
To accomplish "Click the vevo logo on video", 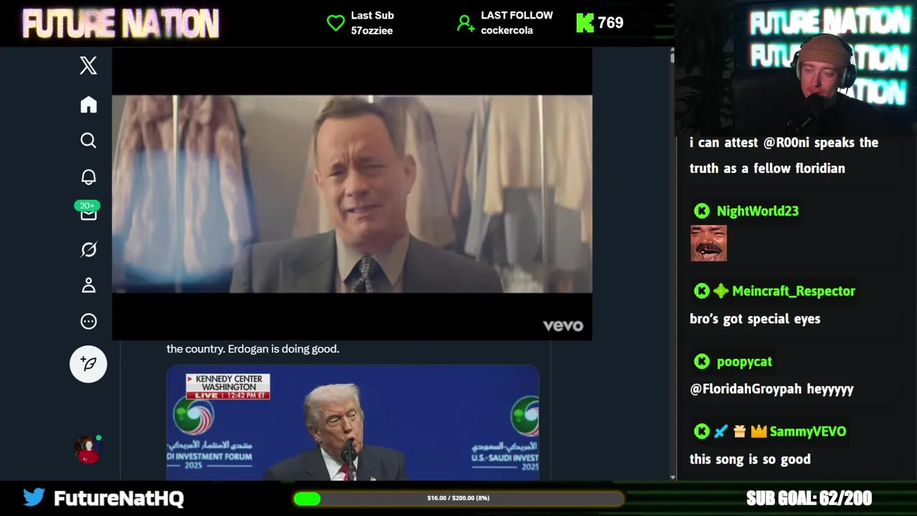I will (563, 325).
